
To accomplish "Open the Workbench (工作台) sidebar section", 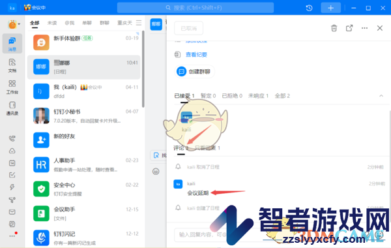I will 12,87.
